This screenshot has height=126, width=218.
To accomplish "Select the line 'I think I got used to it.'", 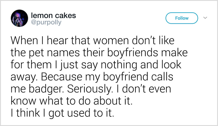I will click(62, 113).
